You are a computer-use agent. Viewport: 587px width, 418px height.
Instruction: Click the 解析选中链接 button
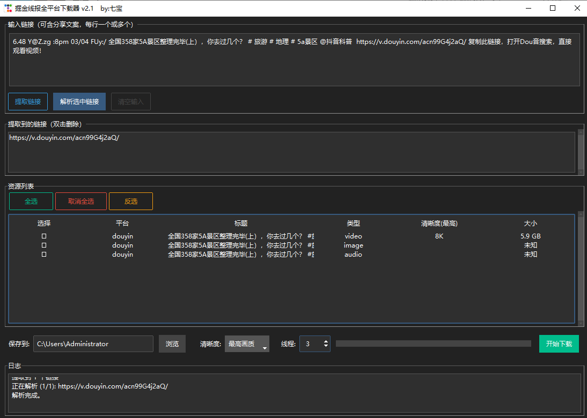(79, 102)
